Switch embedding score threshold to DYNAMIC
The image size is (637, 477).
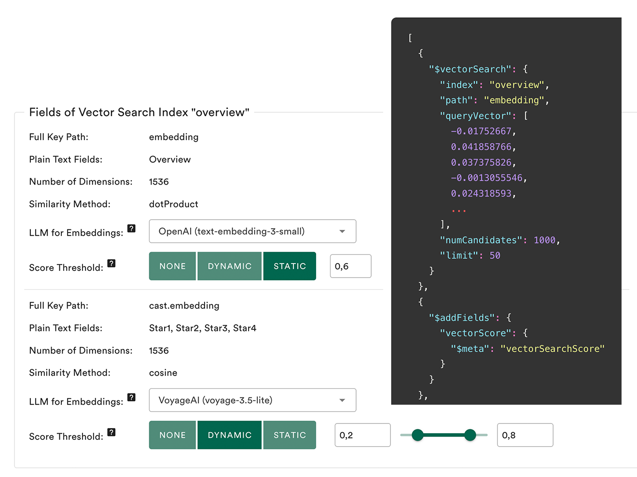point(229,266)
